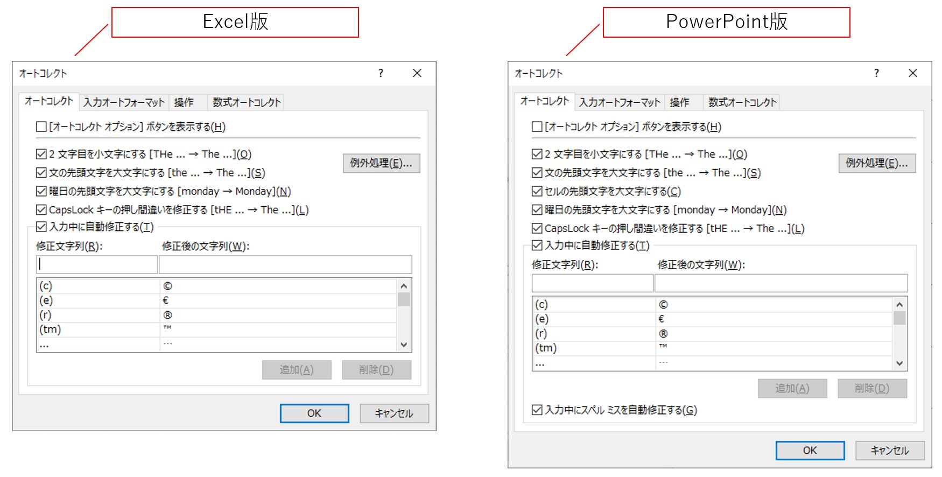
Task: Uncheck 入力中にスペルミスを自動修正する checkbox
Action: pyautogui.click(x=537, y=410)
